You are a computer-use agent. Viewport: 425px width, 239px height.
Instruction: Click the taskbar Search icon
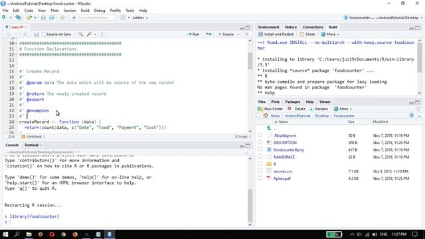[17, 234]
